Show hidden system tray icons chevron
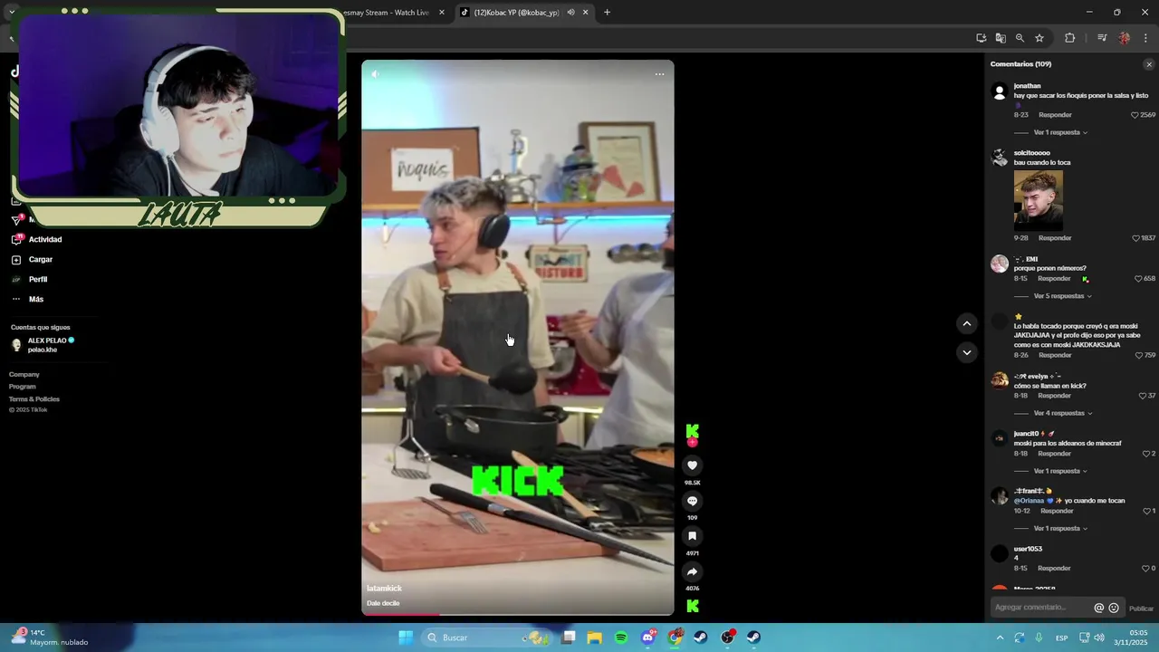 [1000, 638]
